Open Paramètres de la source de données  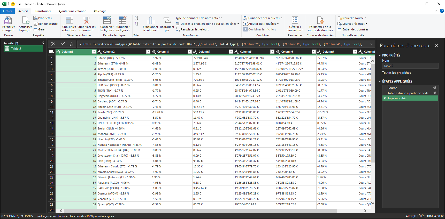[x=320, y=25]
